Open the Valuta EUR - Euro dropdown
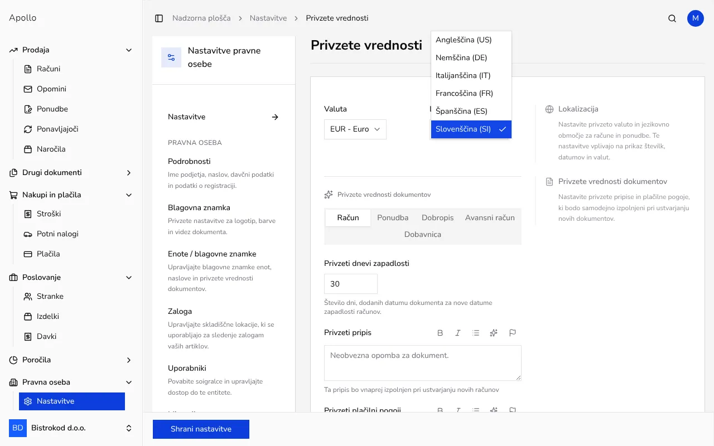714x446 pixels. click(355, 129)
